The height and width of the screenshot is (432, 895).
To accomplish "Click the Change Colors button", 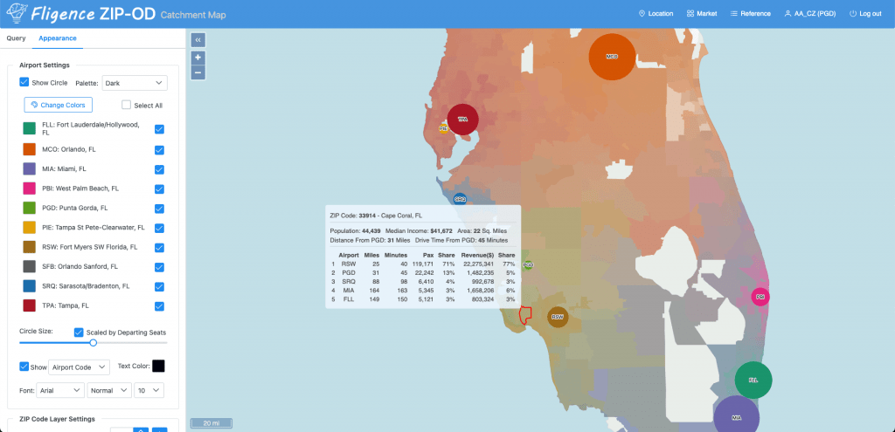I will (x=59, y=105).
